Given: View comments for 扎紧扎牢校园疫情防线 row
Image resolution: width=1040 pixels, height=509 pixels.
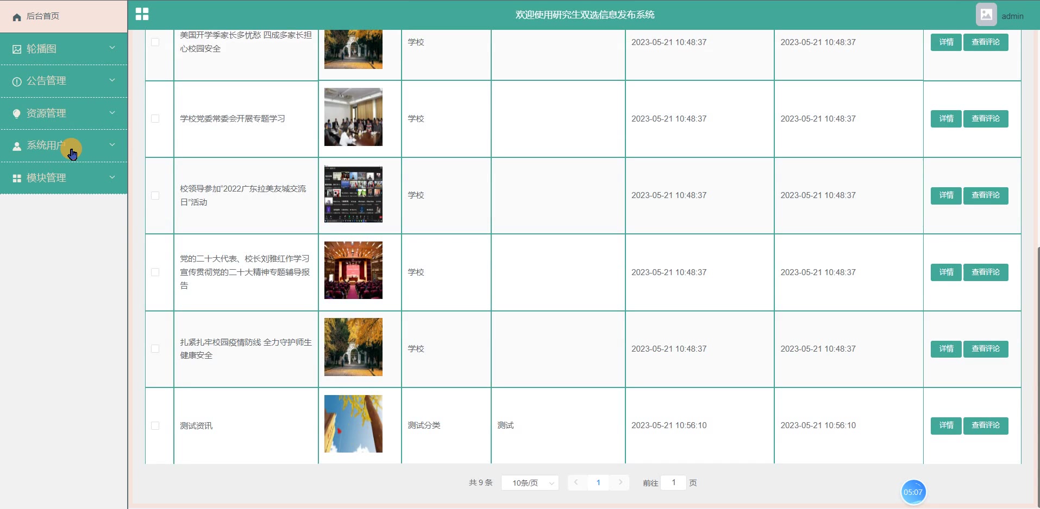Looking at the screenshot, I should (986, 349).
